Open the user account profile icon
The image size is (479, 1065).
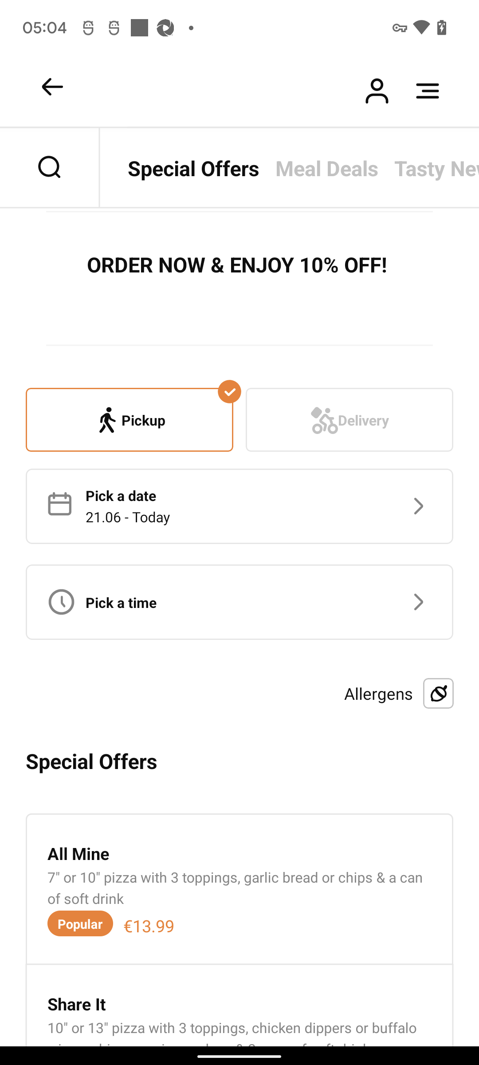click(x=377, y=91)
